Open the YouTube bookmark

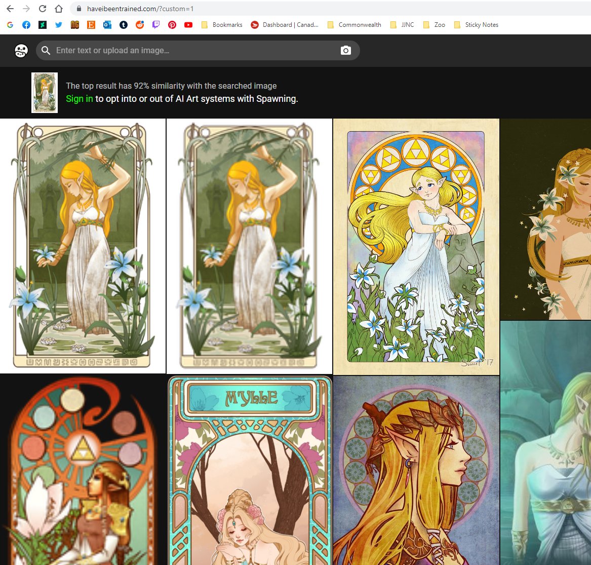click(x=188, y=25)
